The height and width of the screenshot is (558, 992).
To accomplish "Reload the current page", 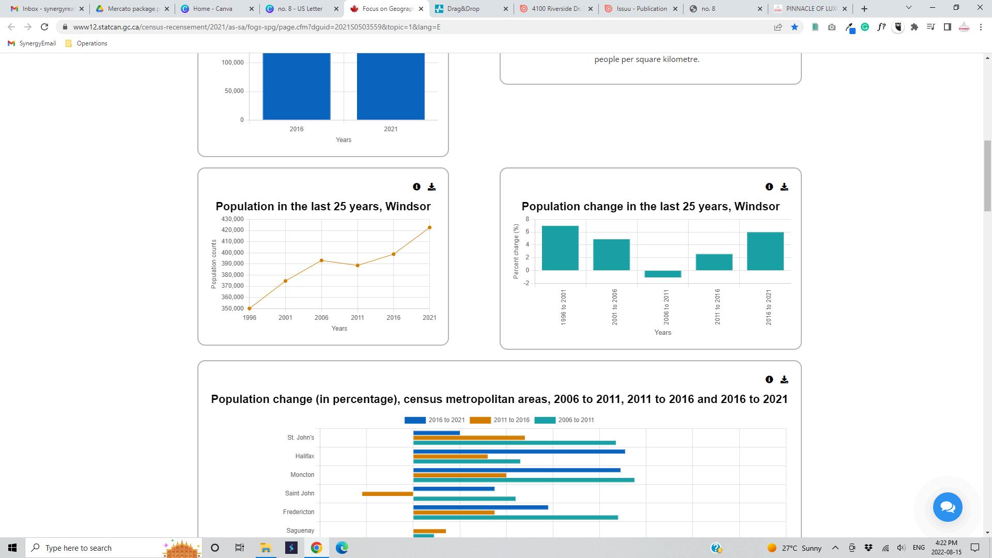I will [x=44, y=27].
